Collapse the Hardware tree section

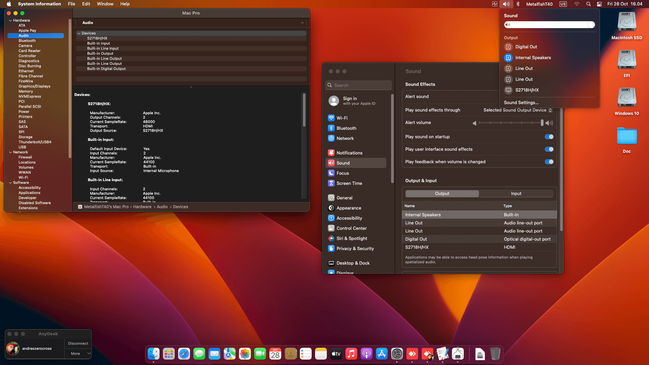coord(10,21)
